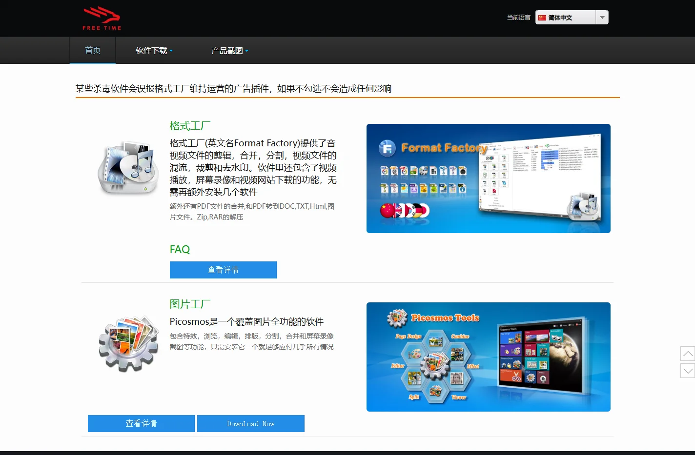The image size is (695, 455).
Task: Click 查看详情 button for 图片工厂
Action: click(x=142, y=423)
